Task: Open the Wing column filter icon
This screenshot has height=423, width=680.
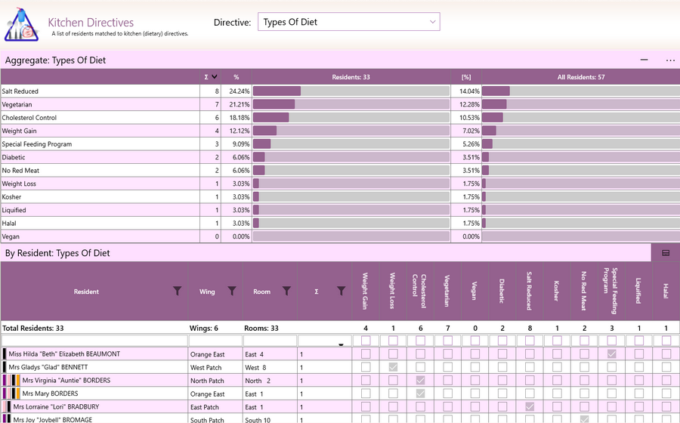Action: coord(232,291)
